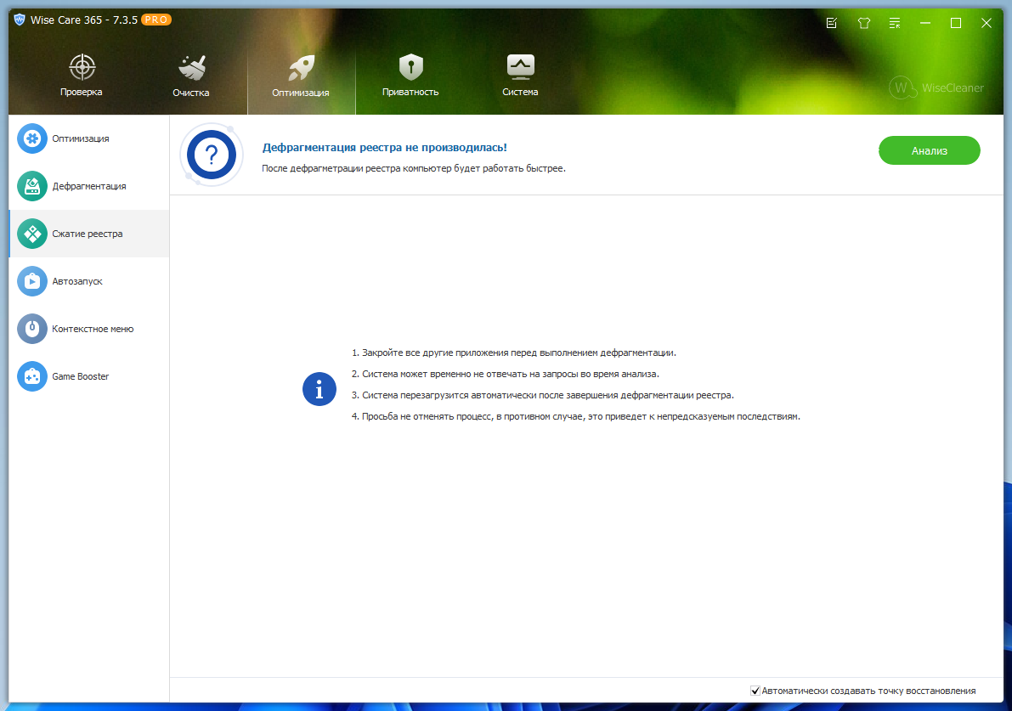Viewport: 1012px width, 711px height.
Task: Click the blue info circle icon
Action: [319, 389]
